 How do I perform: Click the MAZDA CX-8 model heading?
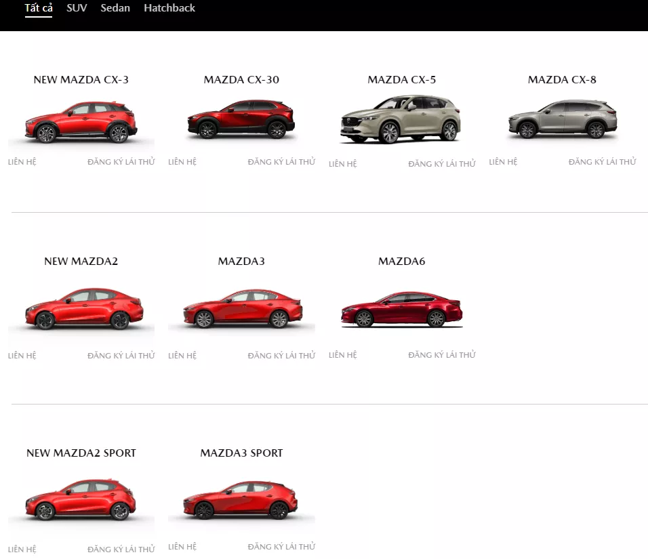561,79
